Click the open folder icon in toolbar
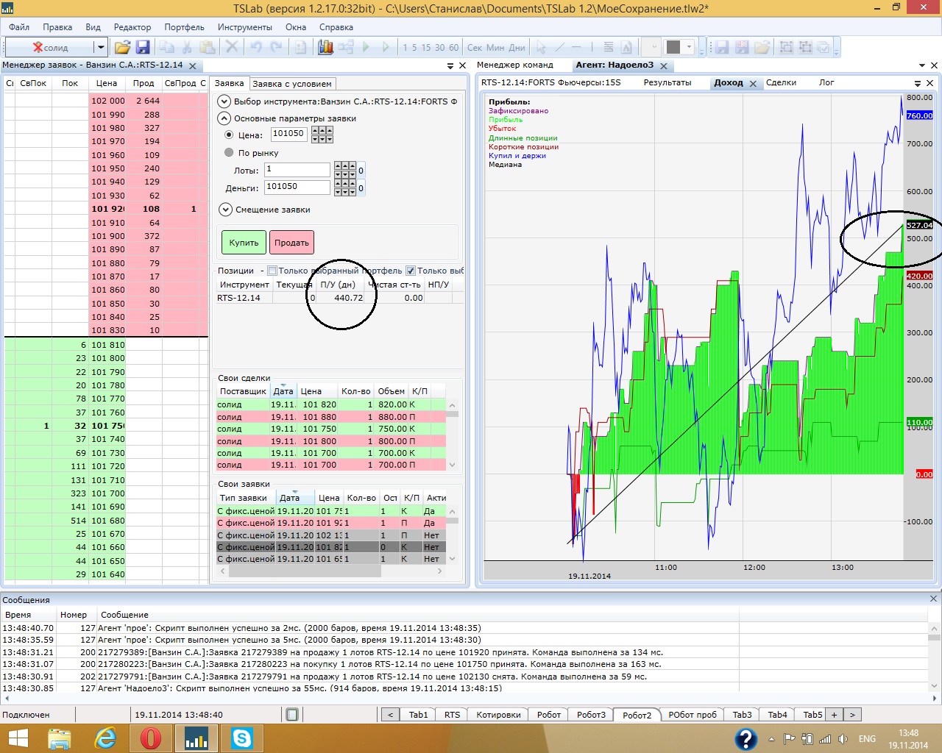Image resolution: width=942 pixels, height=753 pixels. 122,47
